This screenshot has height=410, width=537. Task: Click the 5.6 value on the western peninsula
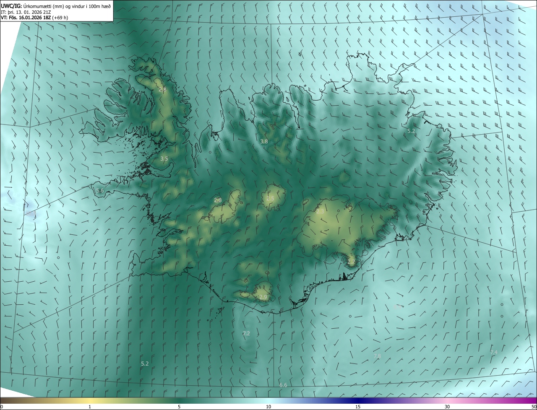(x=100, y=191)
